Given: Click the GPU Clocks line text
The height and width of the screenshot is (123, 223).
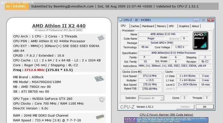Looking at the screenshot, I should click(x=48, y=104).
